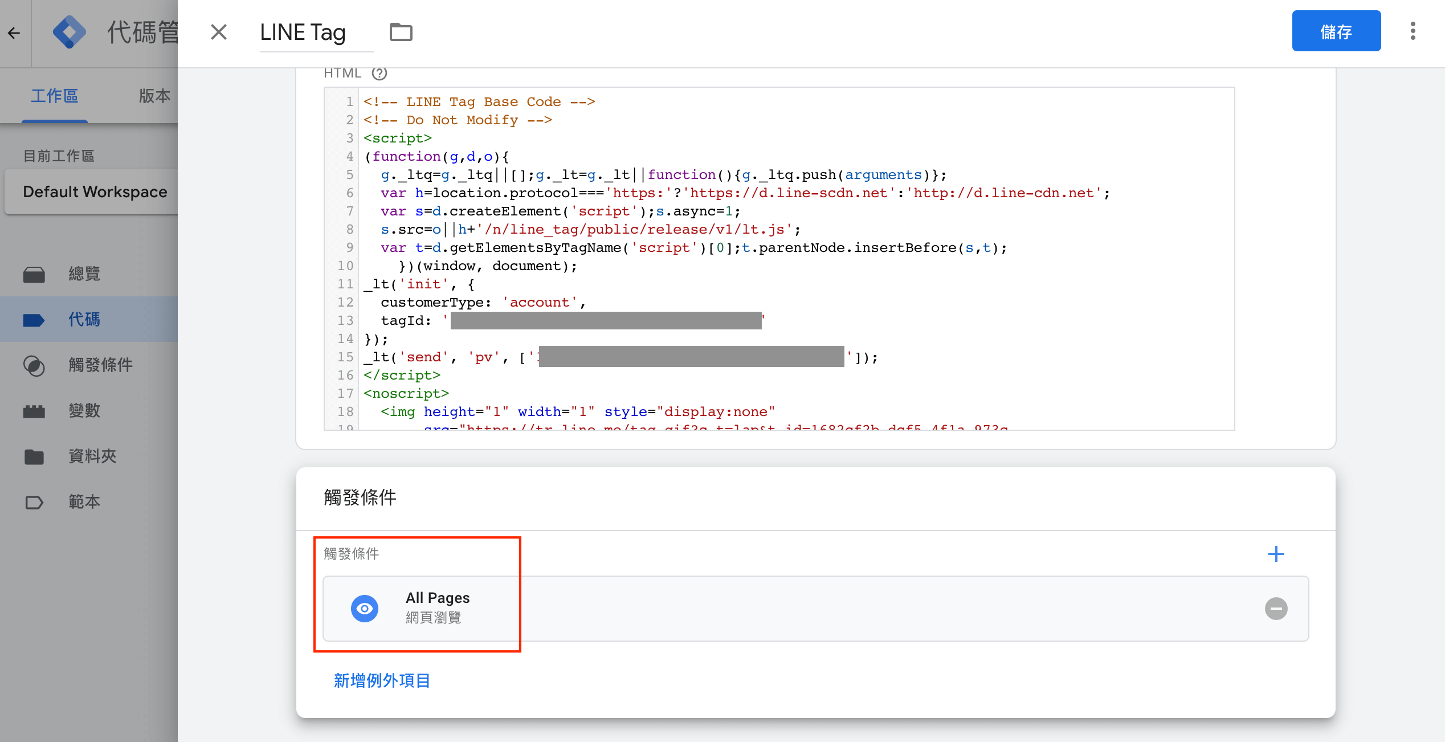
Task: Open the 代碼 tags sidebar item
Action: coord(89,320)
